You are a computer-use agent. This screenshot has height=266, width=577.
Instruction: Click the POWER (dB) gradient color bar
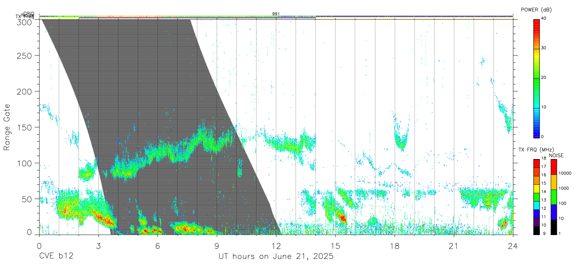coord(536,78)
